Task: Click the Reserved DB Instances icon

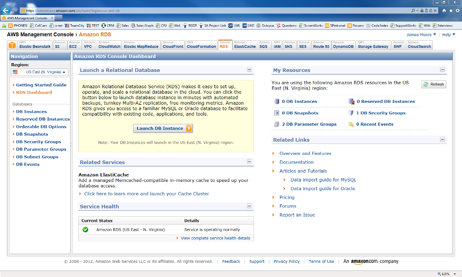Action: [351, 101]
